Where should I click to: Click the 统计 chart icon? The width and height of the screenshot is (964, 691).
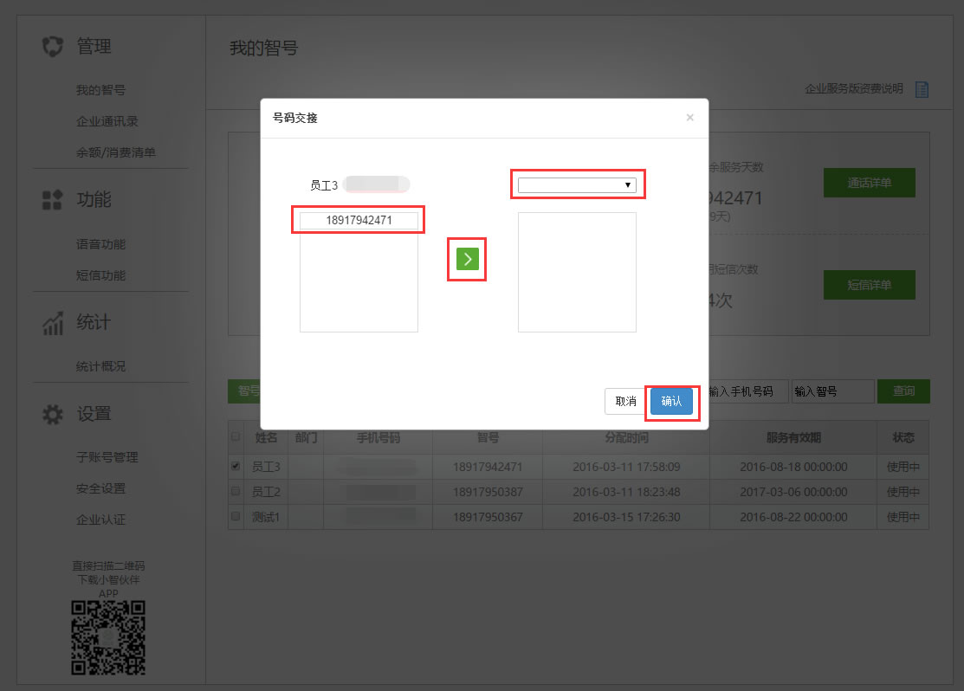[53, 323]
